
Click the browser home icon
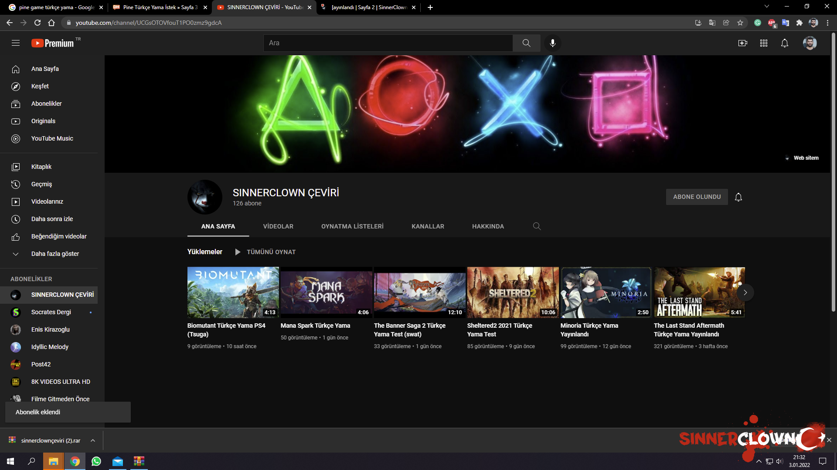pos(51,23)
